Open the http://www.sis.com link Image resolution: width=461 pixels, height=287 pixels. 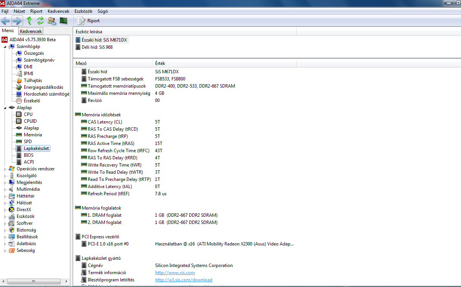coord(175,273)
